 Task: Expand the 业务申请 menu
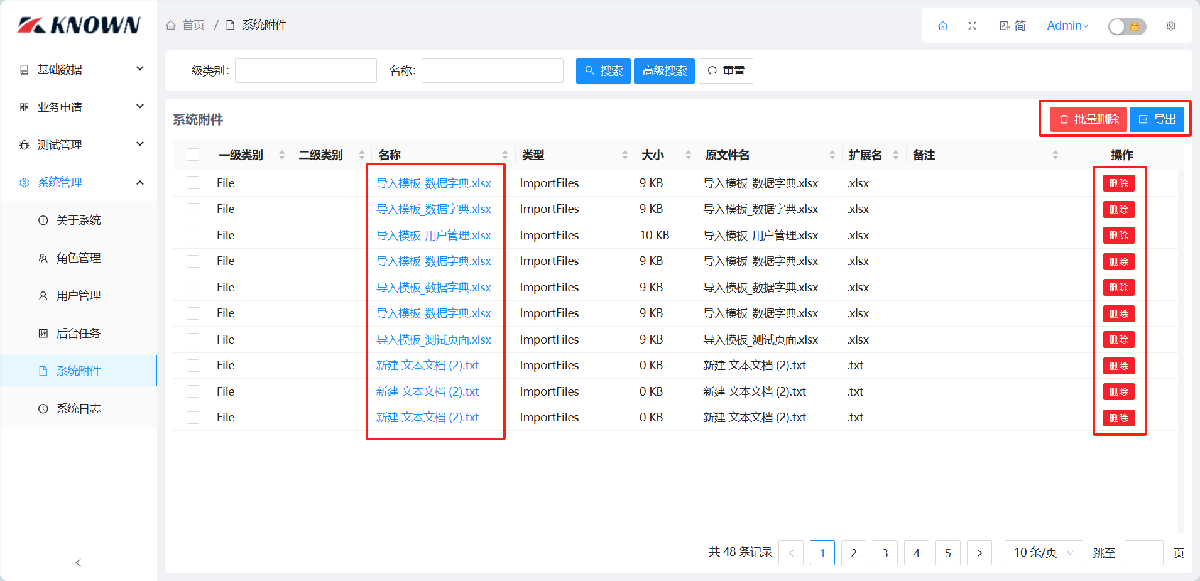tap(79, 107)
